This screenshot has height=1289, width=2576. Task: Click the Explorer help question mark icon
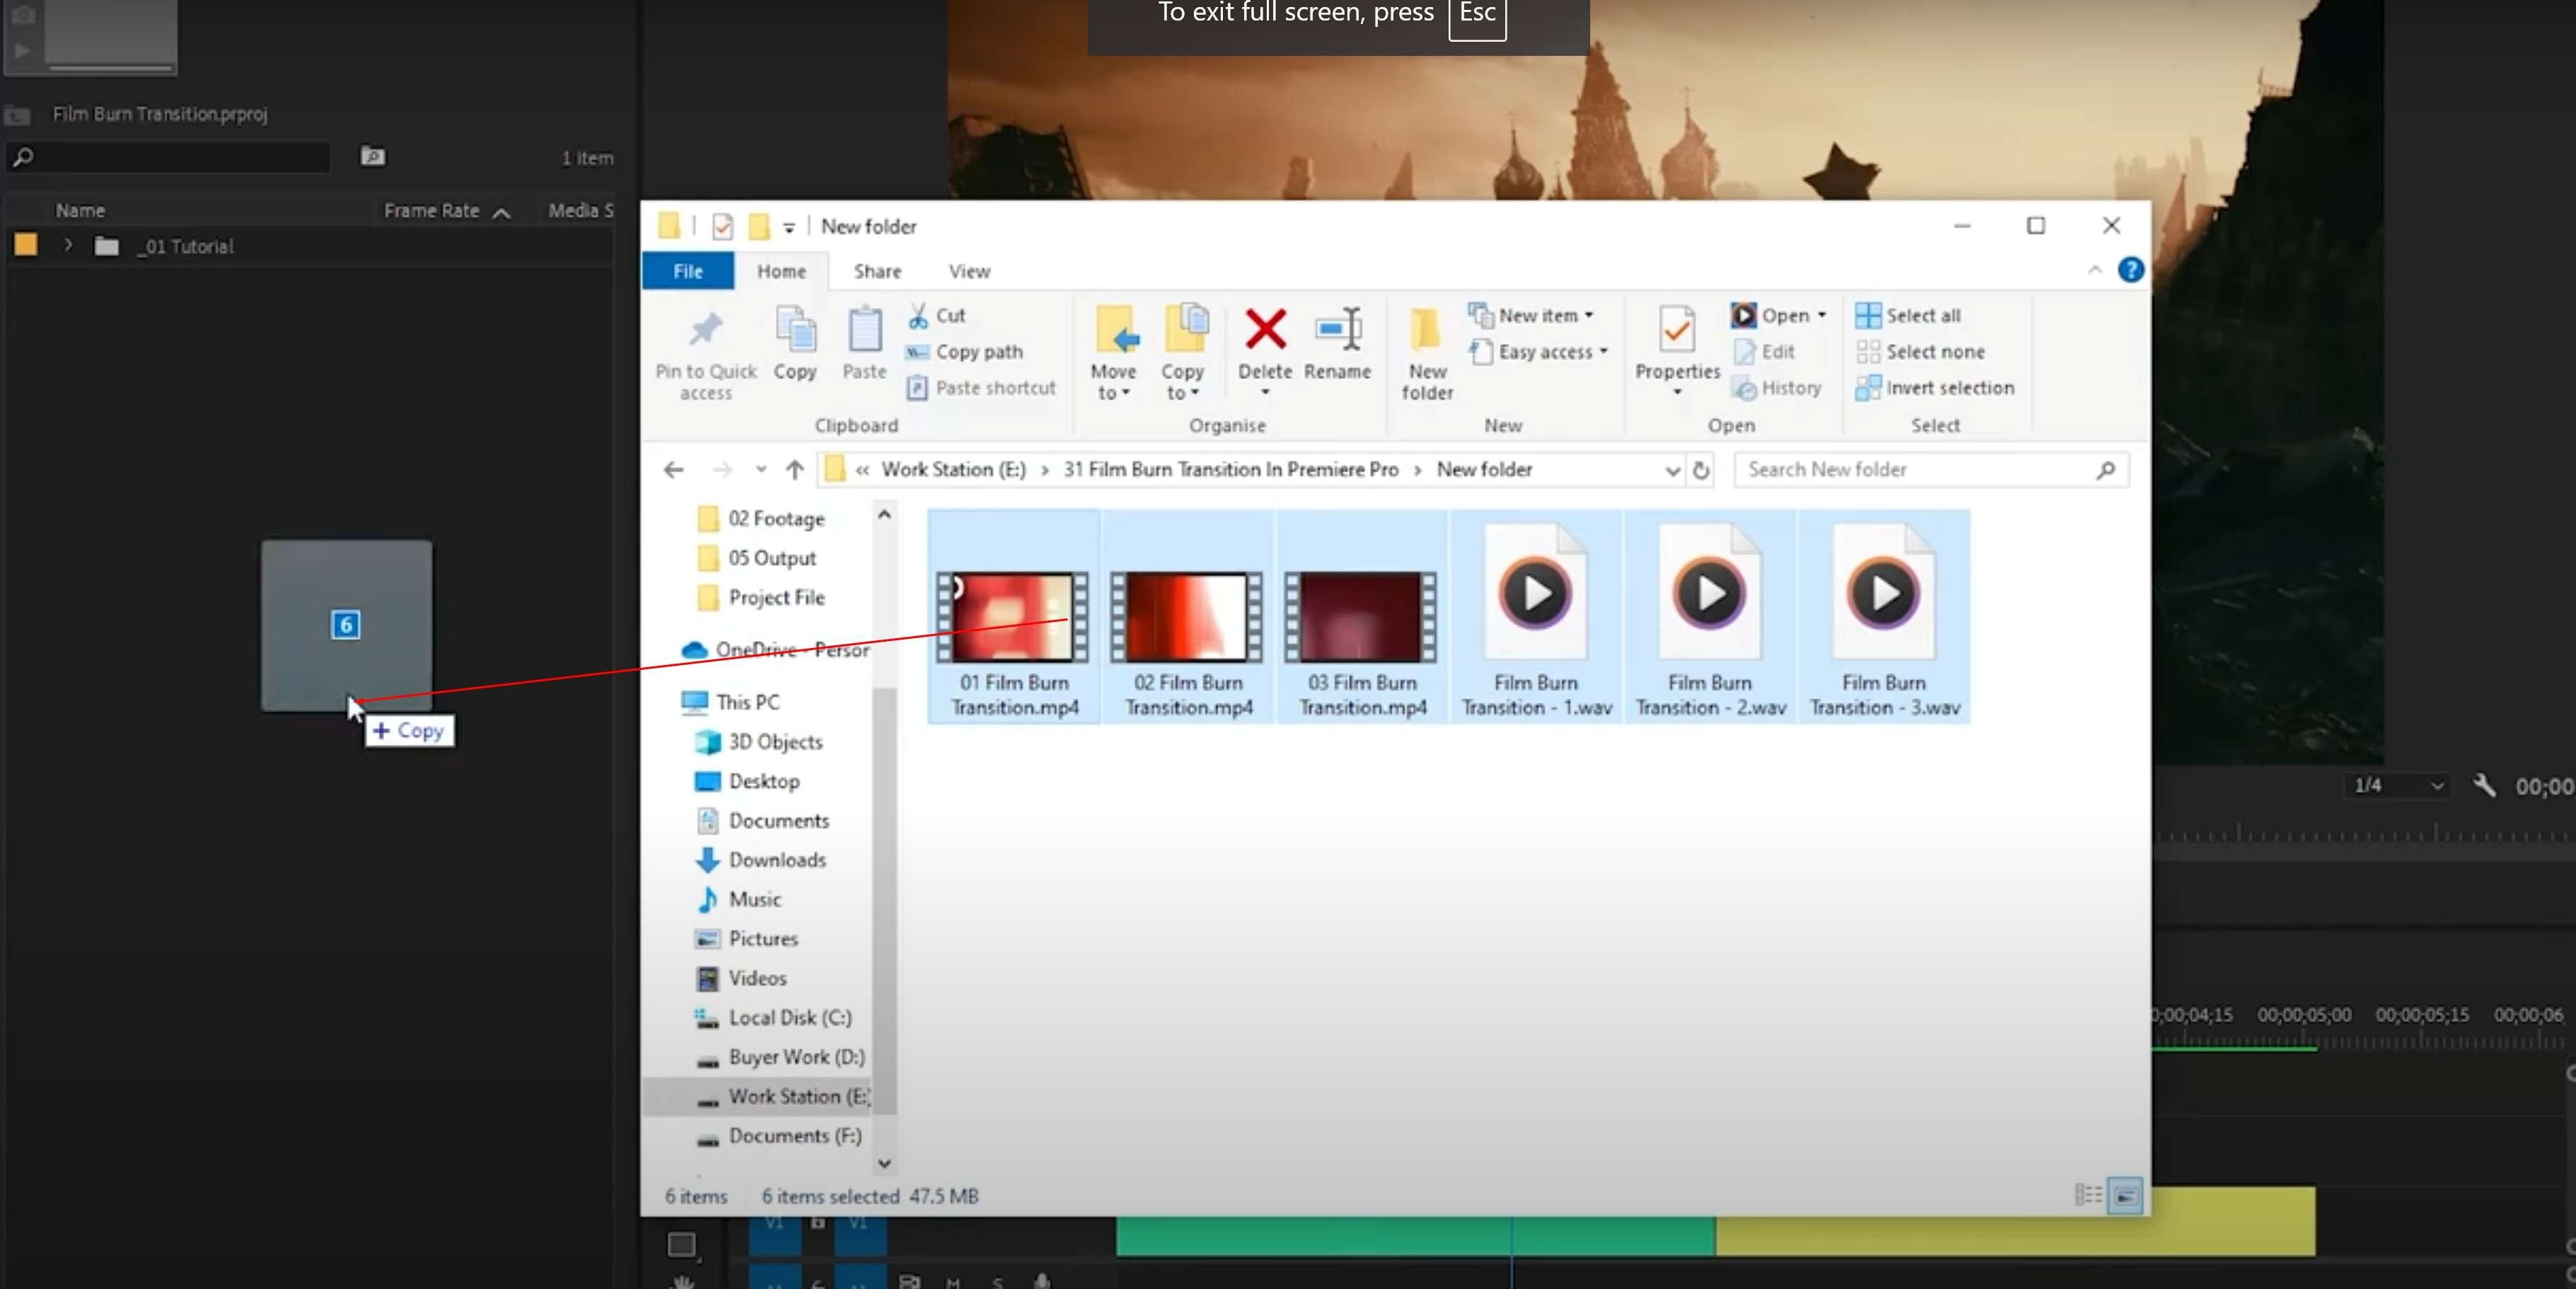click(2130, 270)
